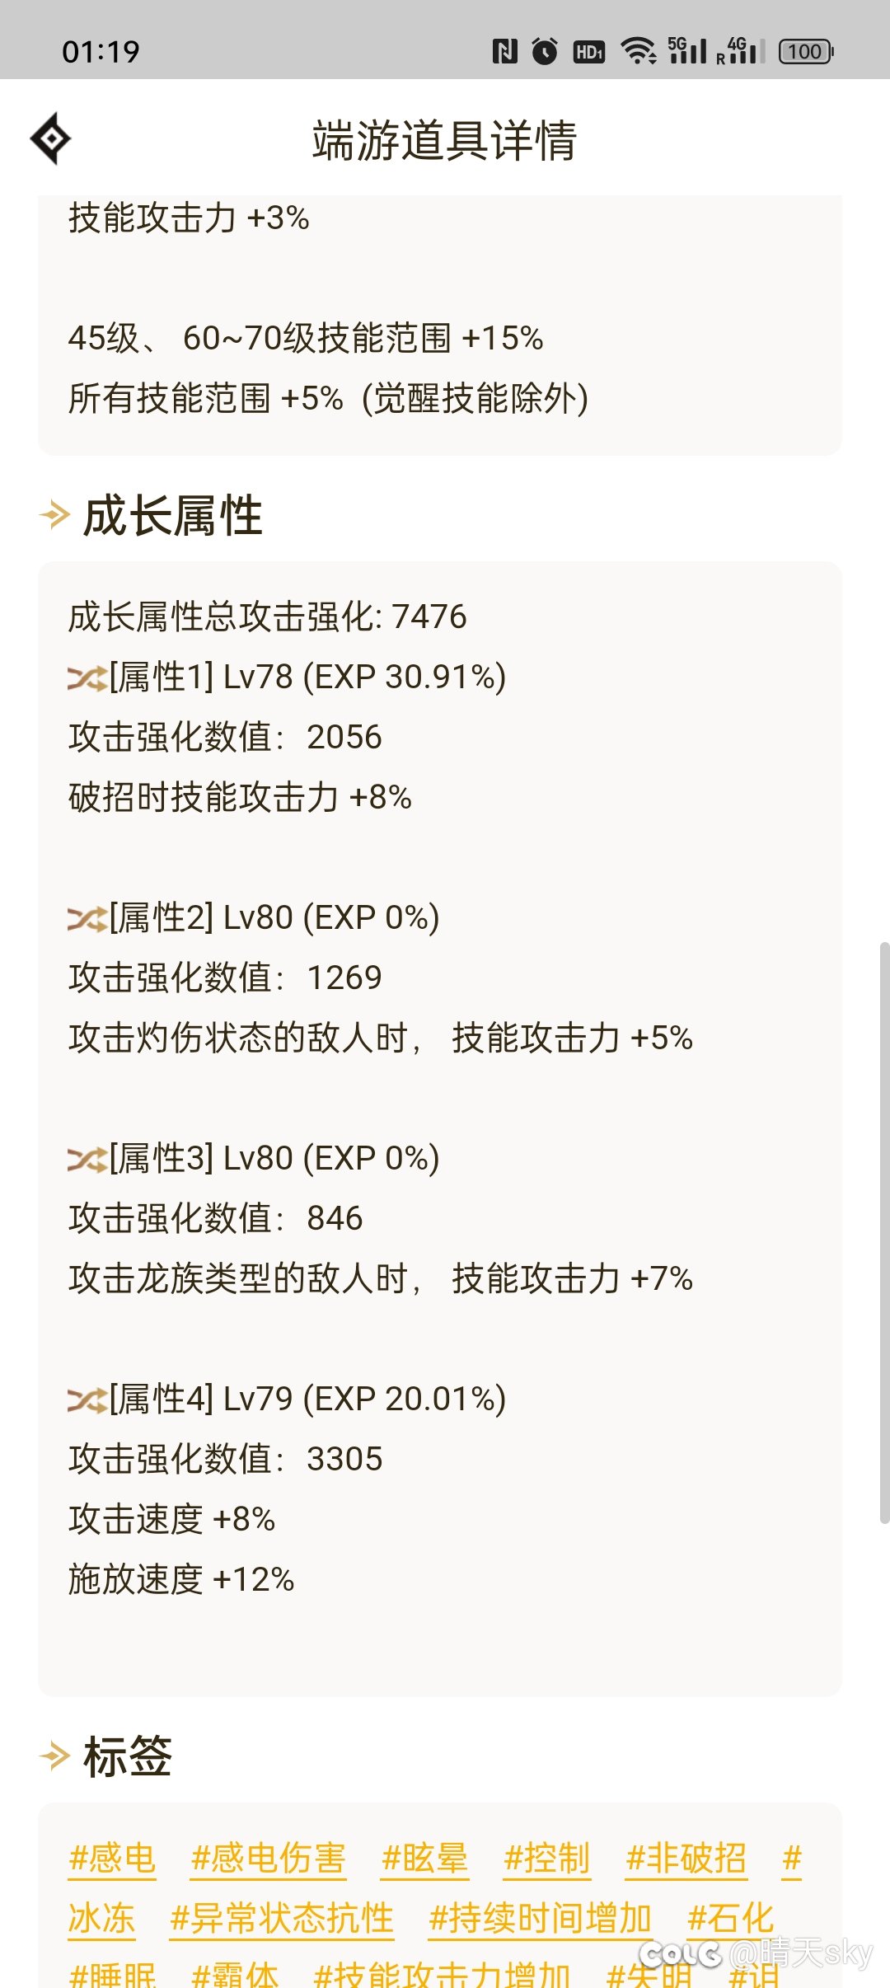Tap the NFC icon in the status bar
890x1988 pixels.
click(504, 51)
